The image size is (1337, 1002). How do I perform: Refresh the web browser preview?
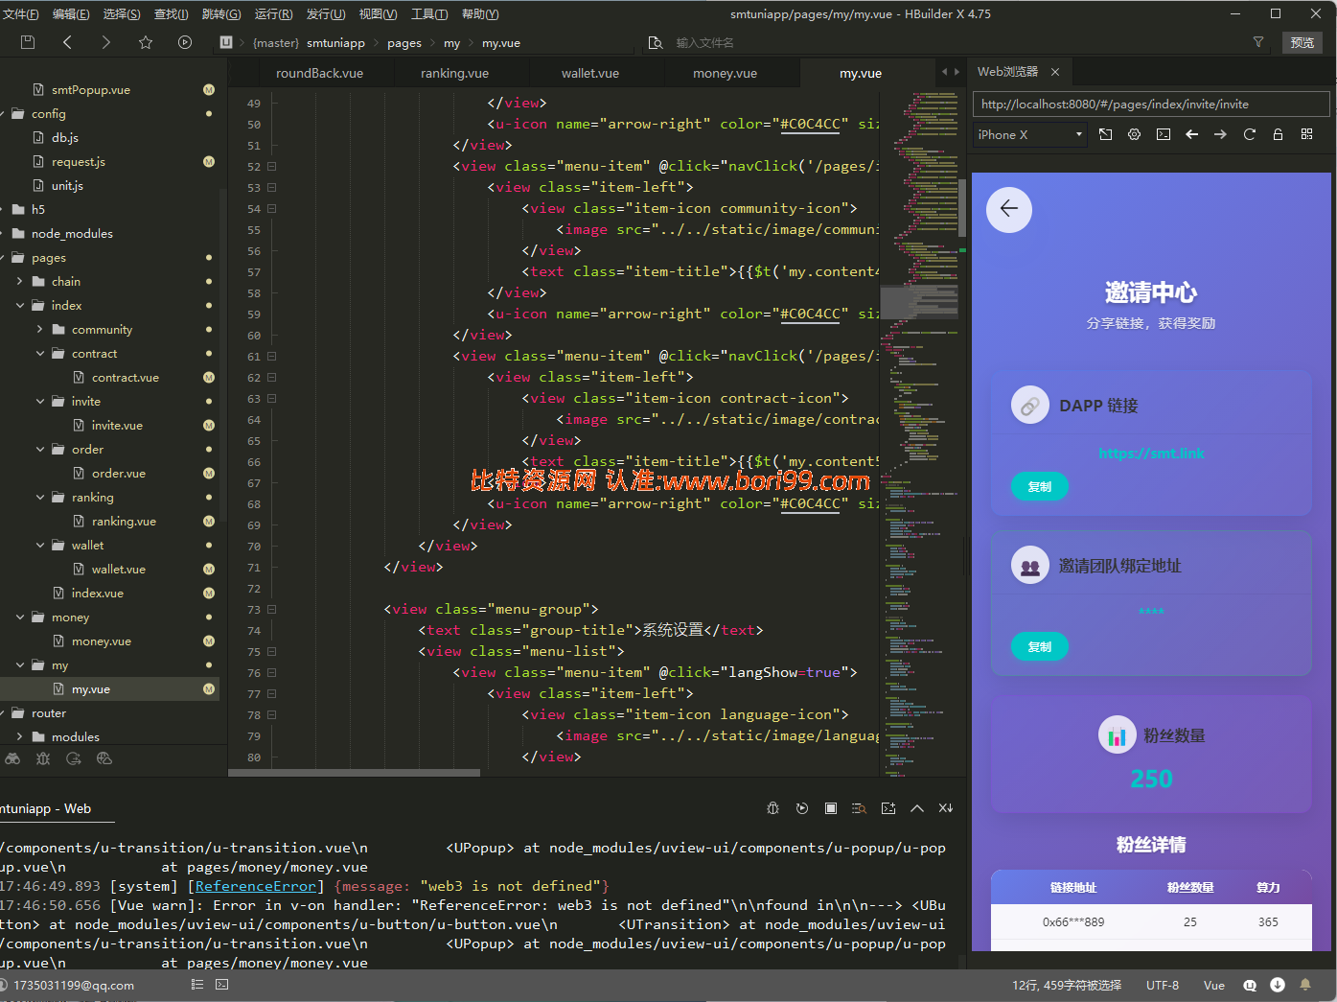coord(1250,134)
